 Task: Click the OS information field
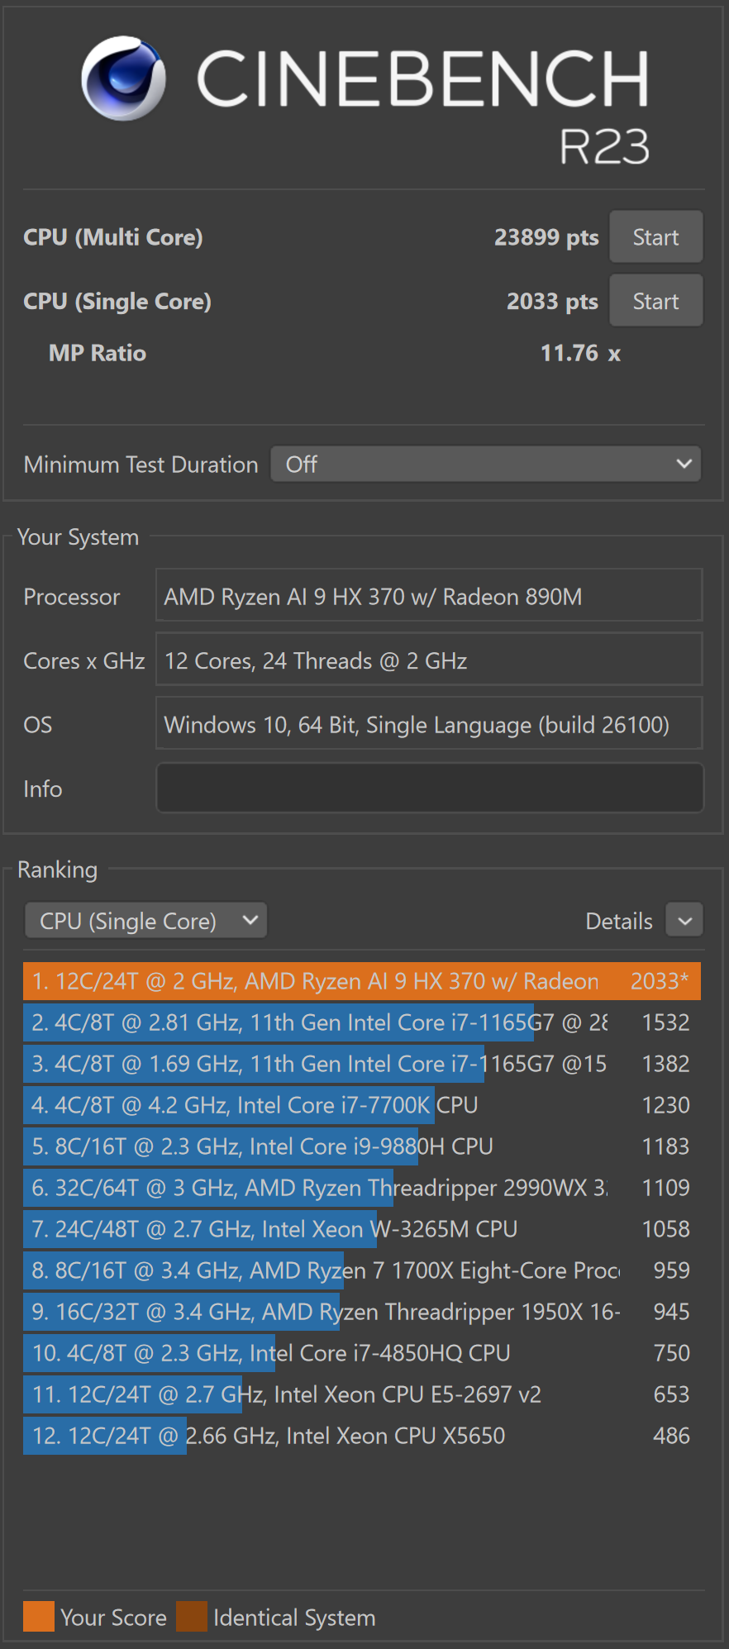click(x=429, y=725)
